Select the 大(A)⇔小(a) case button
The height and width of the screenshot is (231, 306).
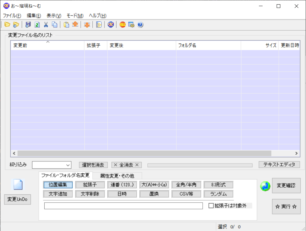coord(154,185)
